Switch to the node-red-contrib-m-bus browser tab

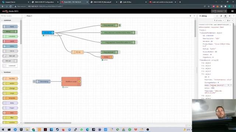(162, 2)
